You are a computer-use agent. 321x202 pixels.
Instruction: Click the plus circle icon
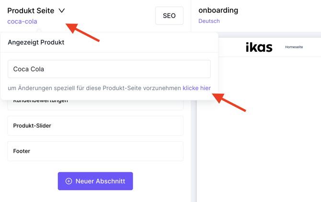click(69, 181)
